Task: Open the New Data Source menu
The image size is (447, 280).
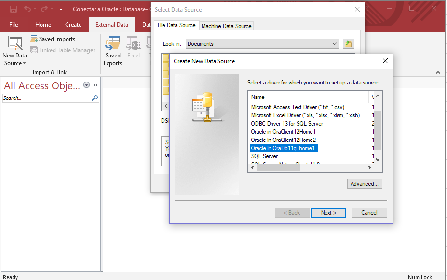Action: click(x=14, y=51)
